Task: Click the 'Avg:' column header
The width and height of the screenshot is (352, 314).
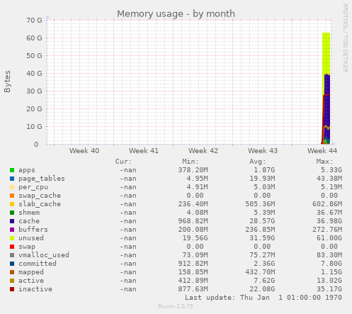Action: 258,162
